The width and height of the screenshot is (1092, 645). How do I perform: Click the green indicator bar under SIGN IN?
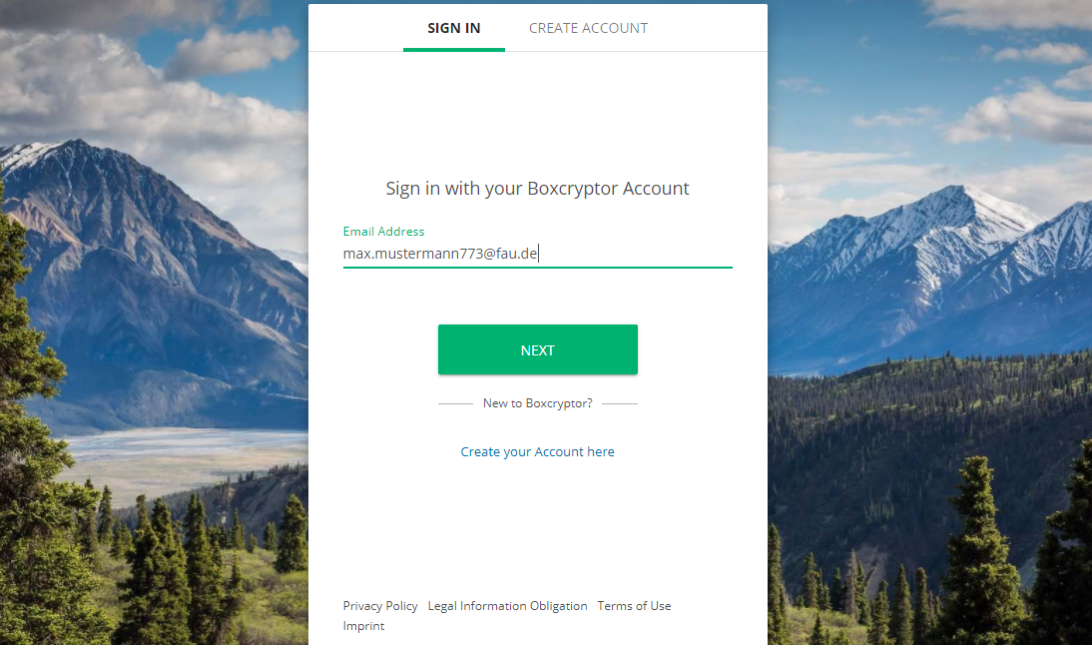pos(454,50)
